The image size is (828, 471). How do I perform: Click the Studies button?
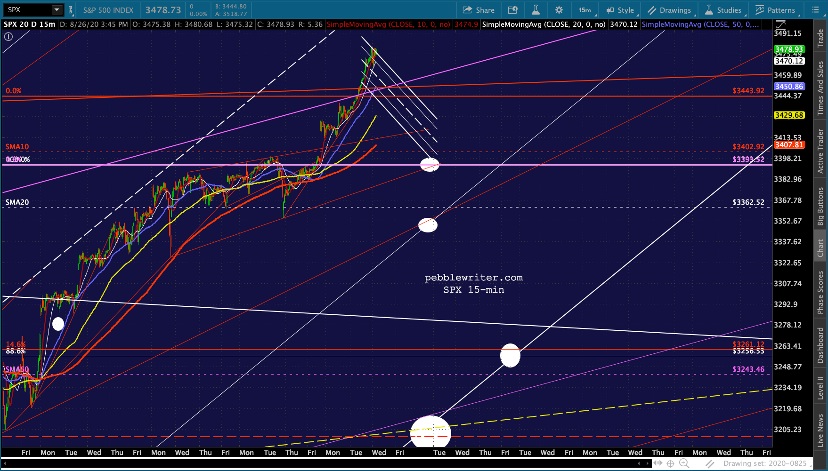723,10
